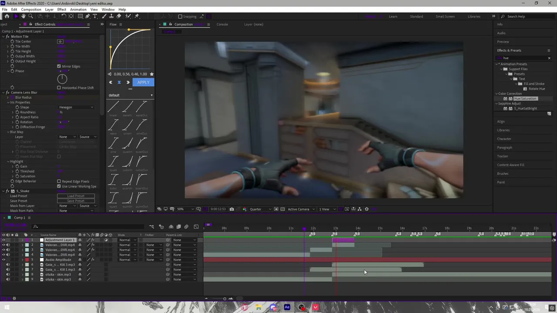Select the Rectangle shape tool
This screenshot has height=313, width=557.
[x=80, y=17]
